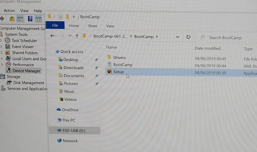The height and width of the screenshot is (152, 257).
Task: Select Device Manager in the tree
Action: pyautogui.click(x=27, y=71)
